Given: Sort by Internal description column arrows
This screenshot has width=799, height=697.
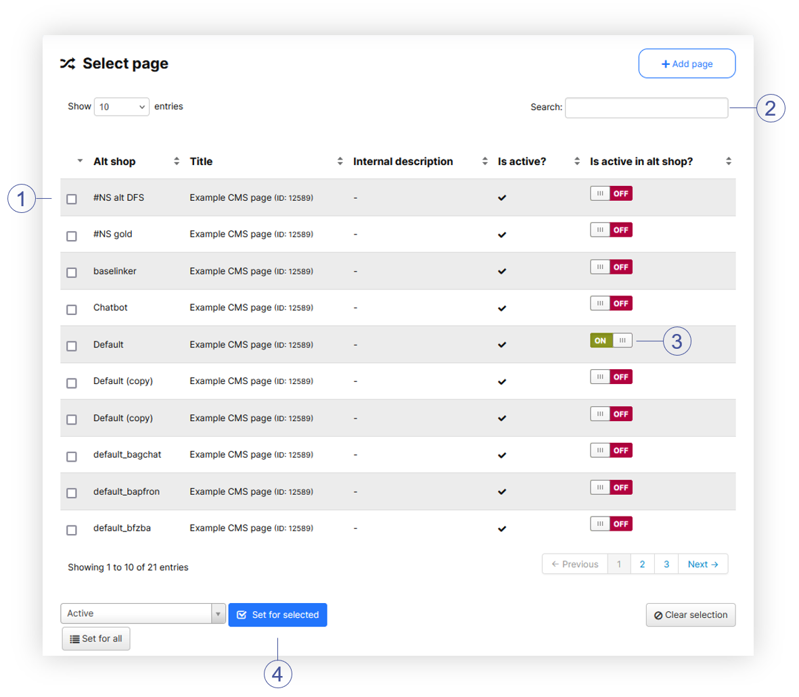Looking at the screenshot, I should point(484,161).
